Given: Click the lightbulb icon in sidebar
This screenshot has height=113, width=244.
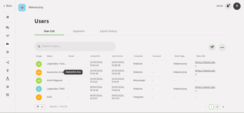Looking at the screenshot, I should 8,70.
